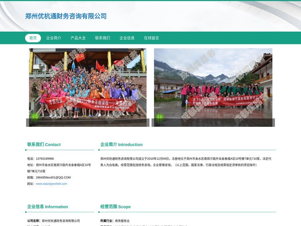Select 联系我们 in the navigation bar

(x=103, y=38)
